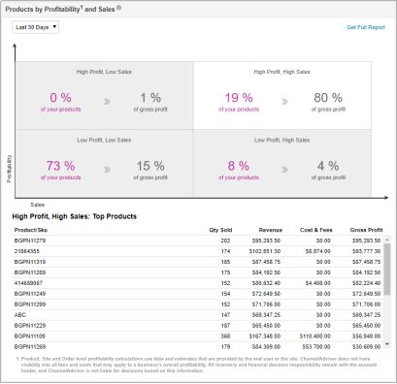This screenshot has width=397, height=384.
Task: Select the High Profit, High Sales quadrant
Action: click(282, 95)
